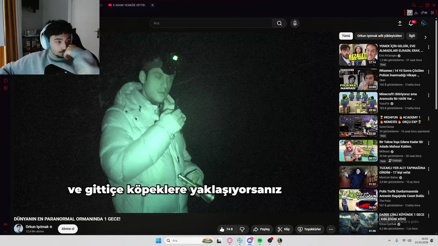Click the Windows taskbar Ara search box
438x246 pixels.
(x=189, y=241)
